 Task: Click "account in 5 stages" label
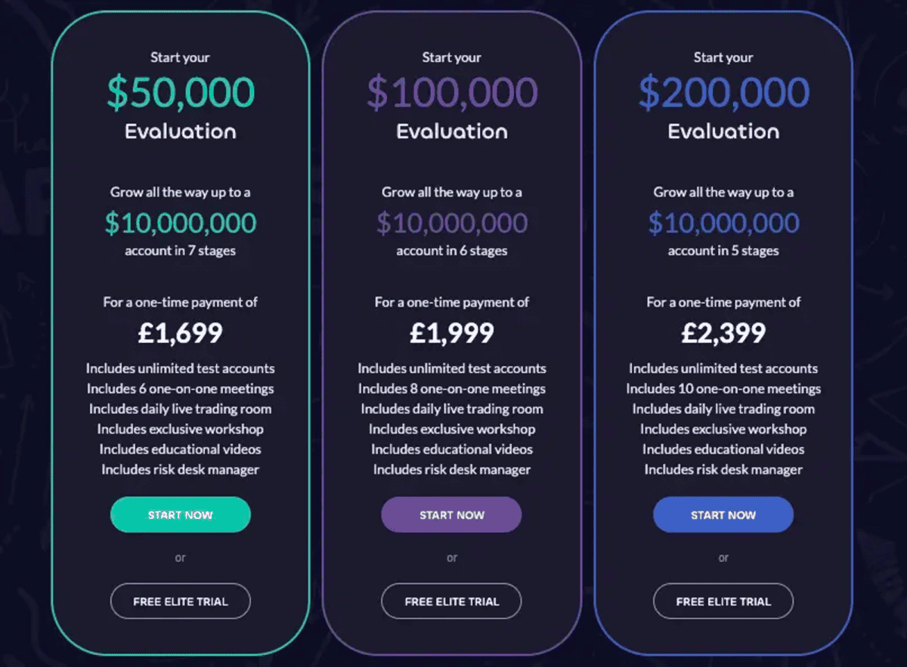point(723,251)
